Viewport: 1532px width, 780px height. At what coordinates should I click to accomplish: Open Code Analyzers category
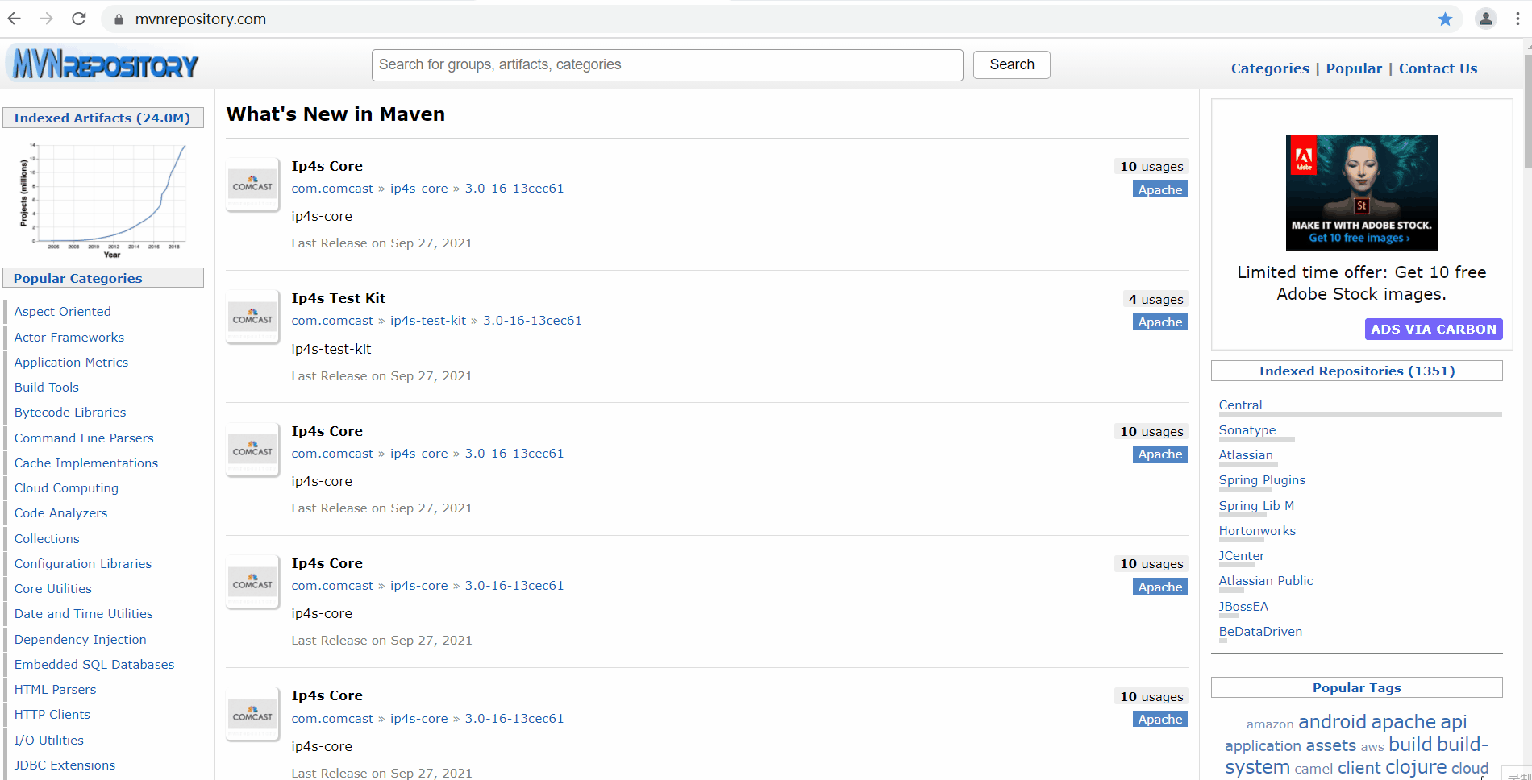(x=60, y=512)
